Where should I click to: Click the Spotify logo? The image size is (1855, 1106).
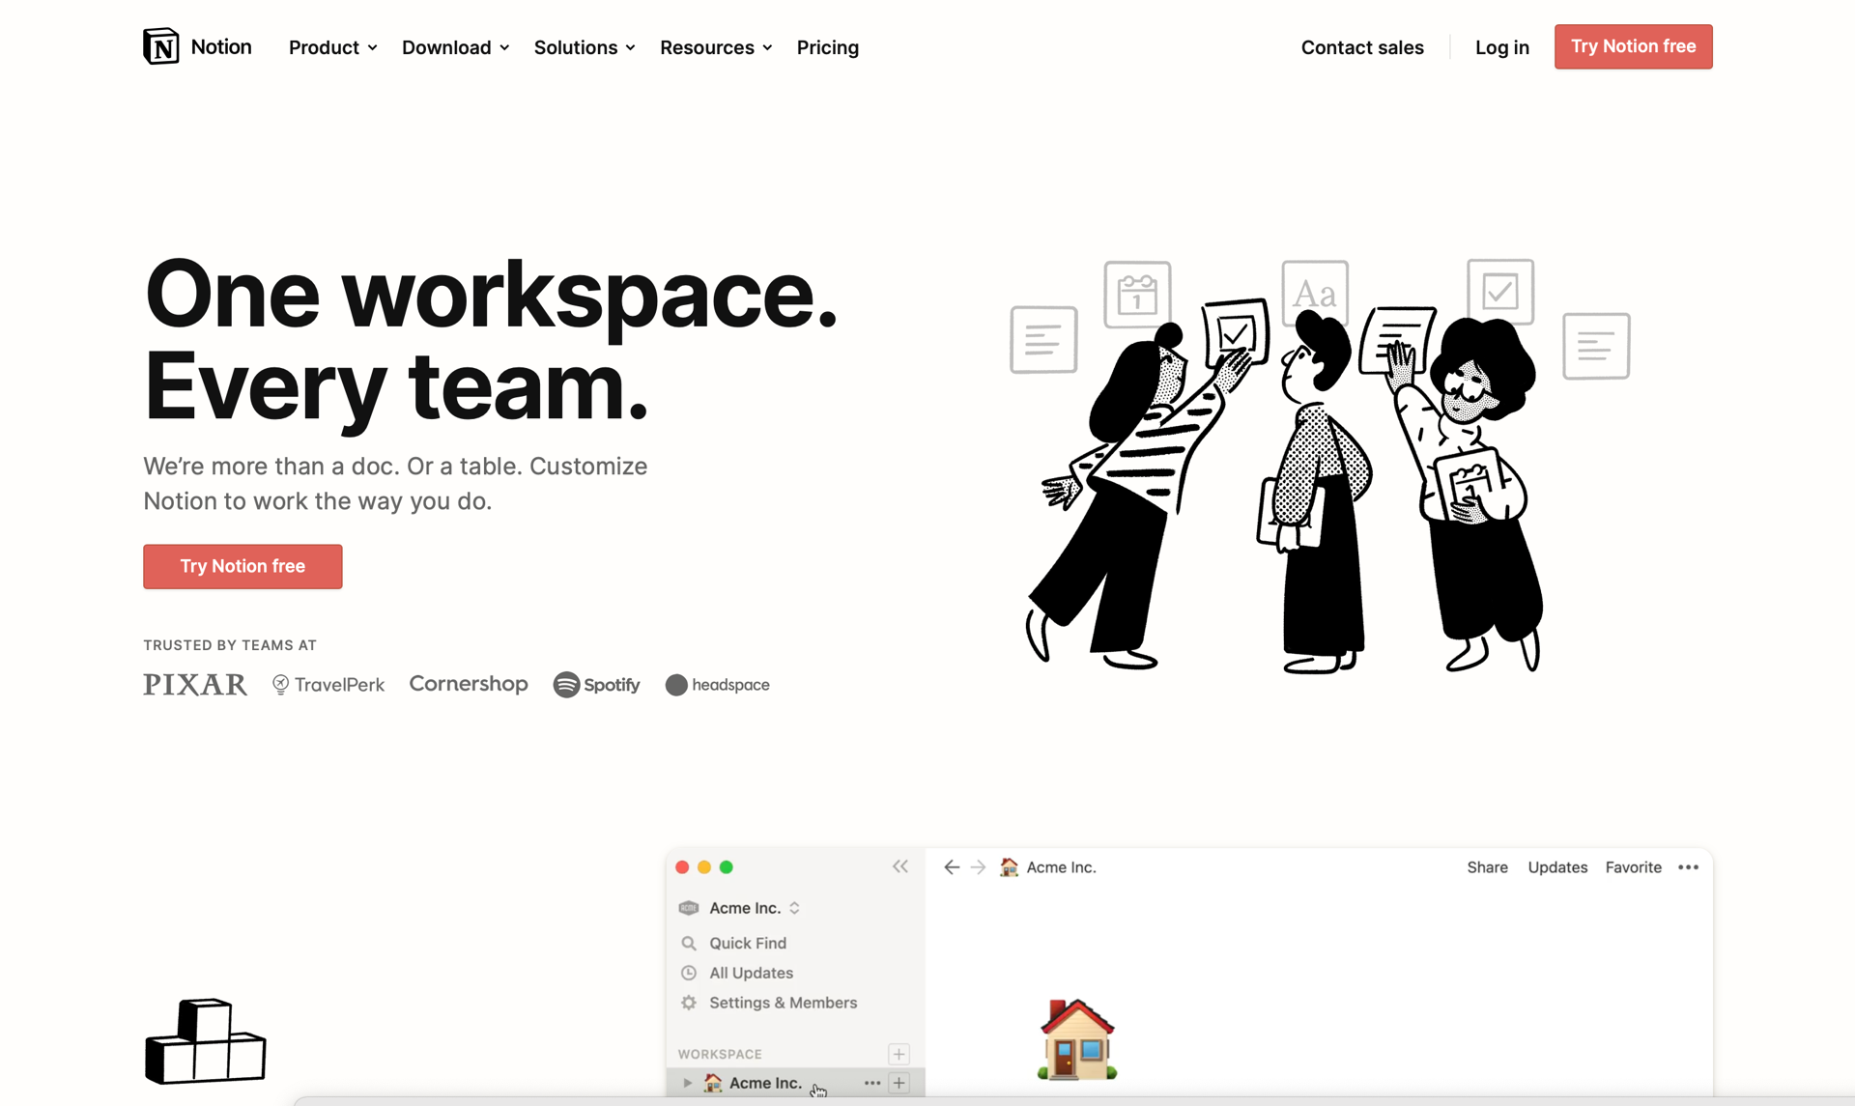596,685
